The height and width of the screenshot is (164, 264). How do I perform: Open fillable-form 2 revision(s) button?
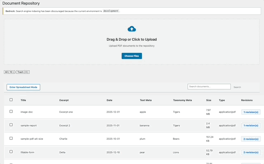tap(251, 152)
